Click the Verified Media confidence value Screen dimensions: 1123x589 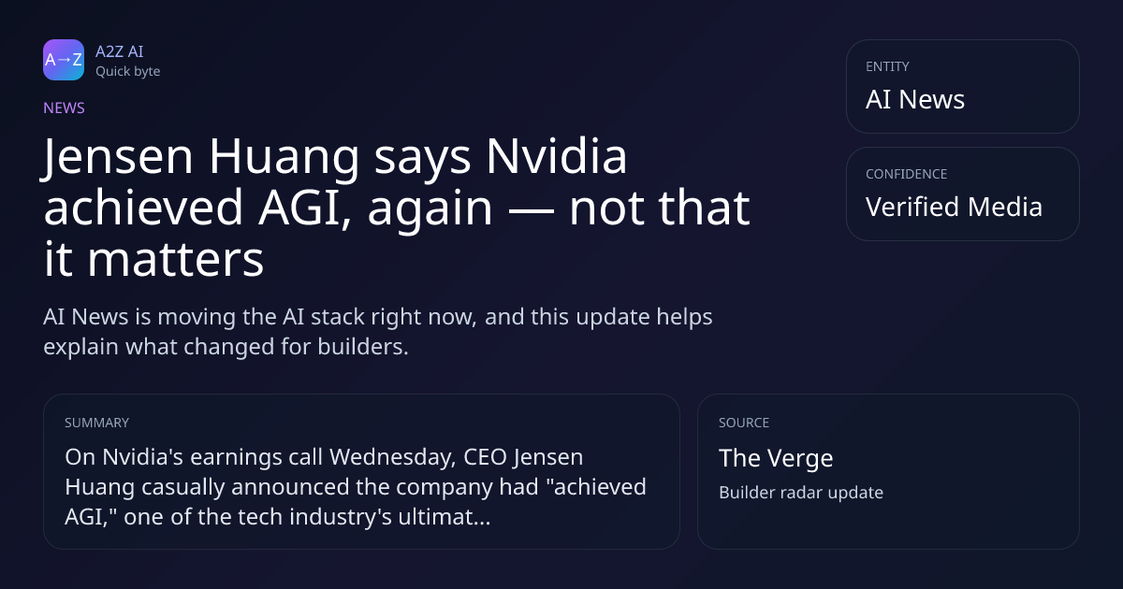coord(954,207)
